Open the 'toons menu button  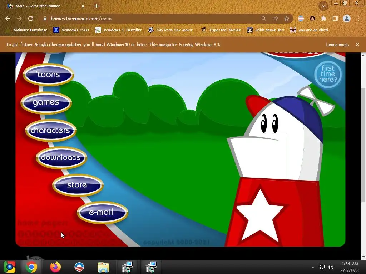tap(49, 75)
